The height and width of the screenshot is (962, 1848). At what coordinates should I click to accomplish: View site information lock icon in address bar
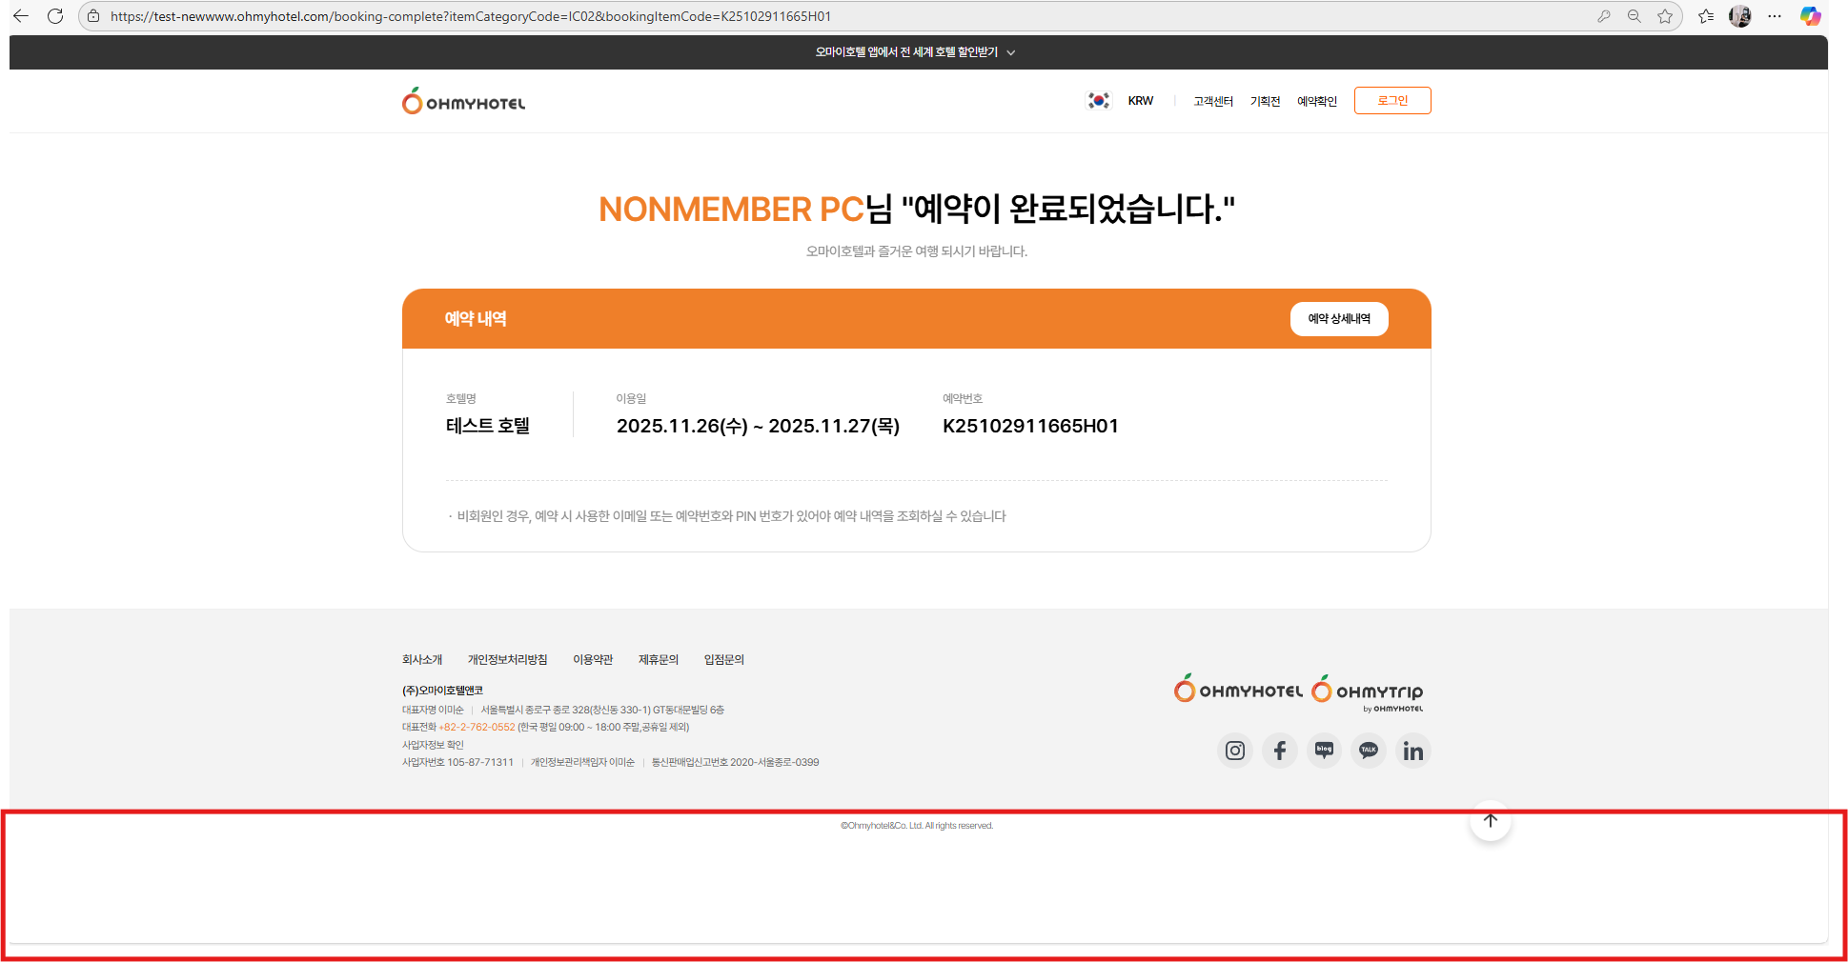pyautogui.click(x=93, y=16)
